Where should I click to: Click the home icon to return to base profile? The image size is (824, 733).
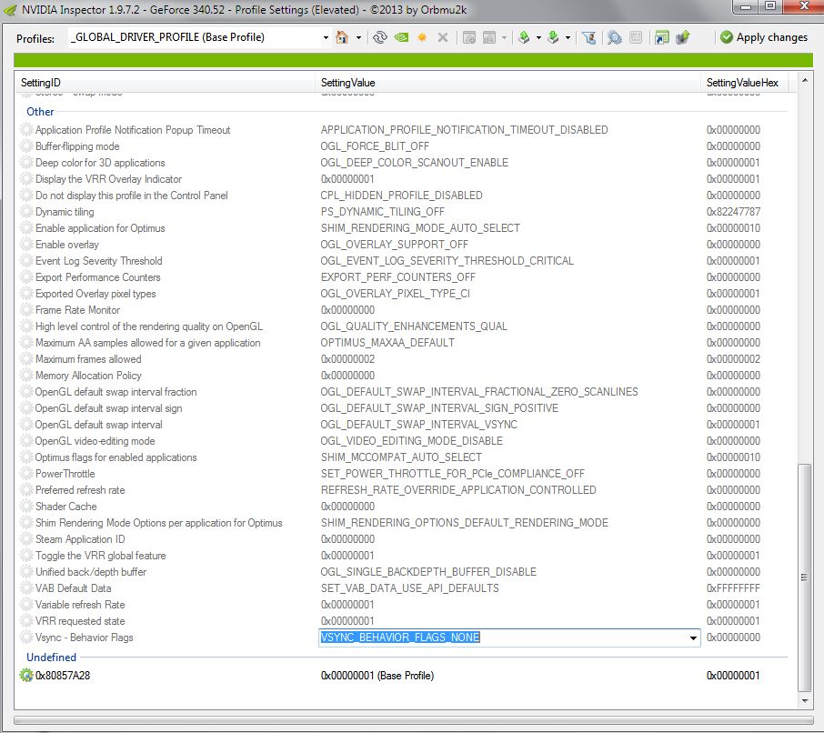[342, 37]
